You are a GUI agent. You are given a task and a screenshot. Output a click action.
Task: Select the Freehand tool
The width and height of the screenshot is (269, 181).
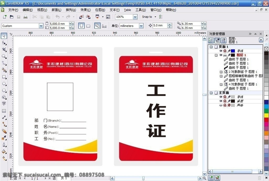pos(4,63)
